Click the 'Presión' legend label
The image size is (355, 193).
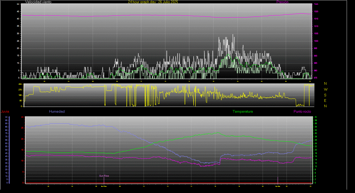click(x=282, y=2)
